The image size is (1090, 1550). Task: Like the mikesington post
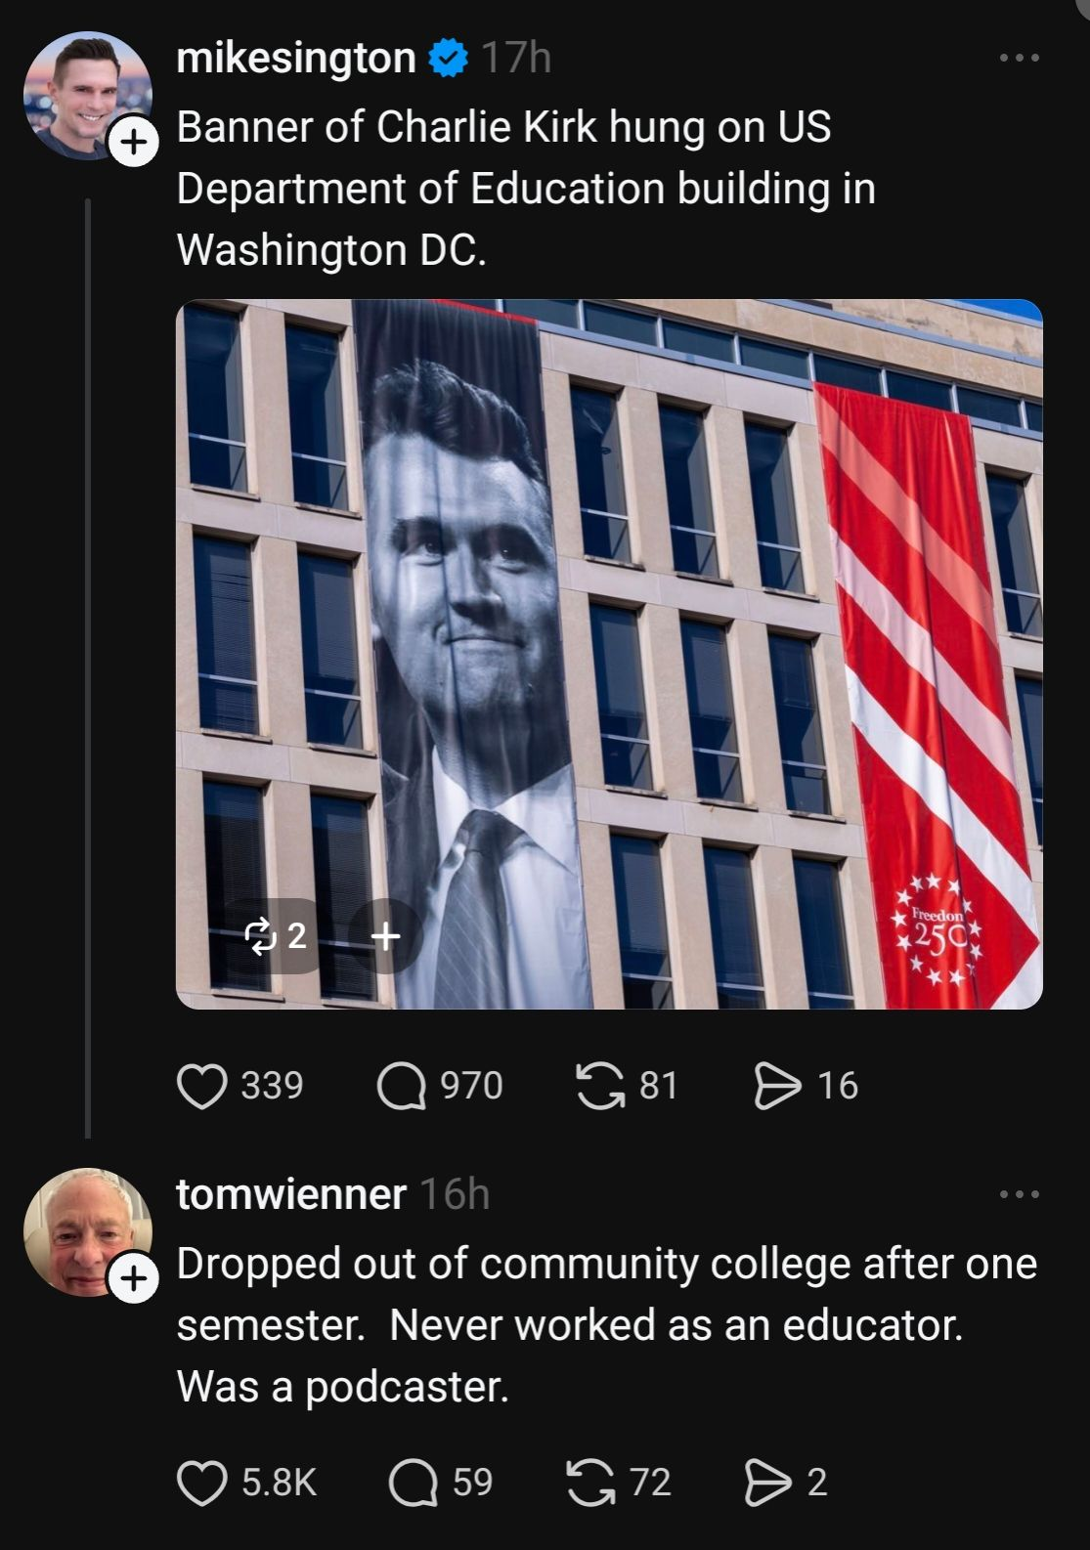pos(201,1087)
